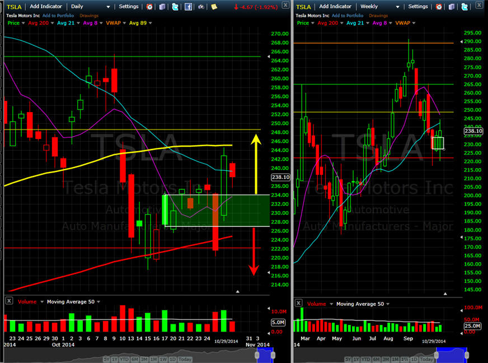Click Add to Portfolio link in Daily chart
The width and height of the screenshot is (488, 363).
(58, 16)
